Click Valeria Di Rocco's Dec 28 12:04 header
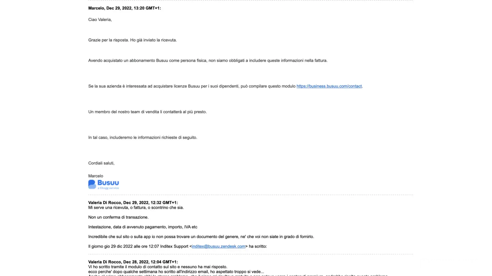The width and height of the screenshot is (492, 276). tap(133, 262)
